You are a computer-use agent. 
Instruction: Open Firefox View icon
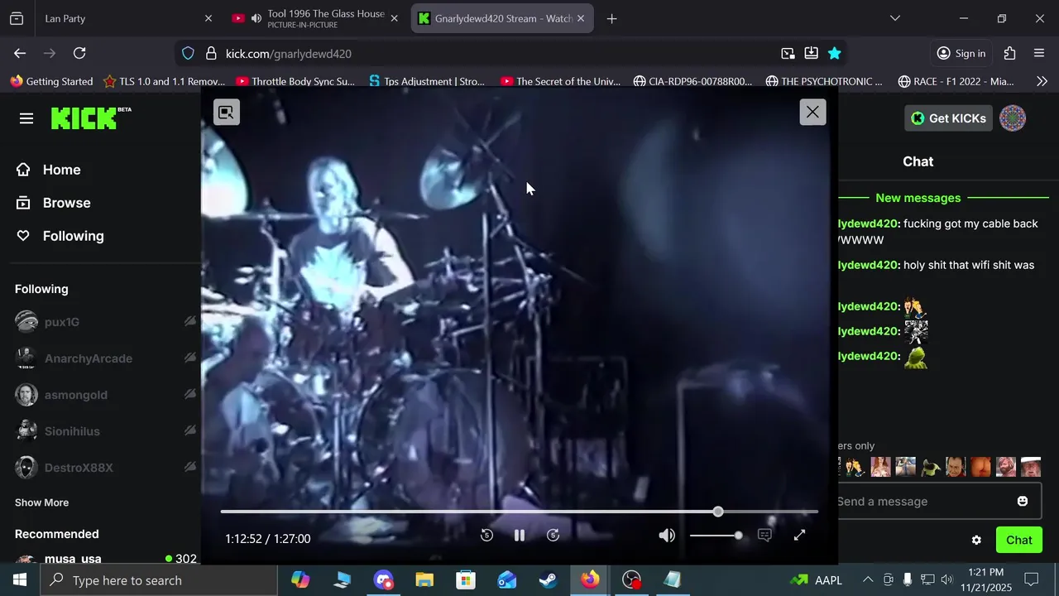click(17, 18)
